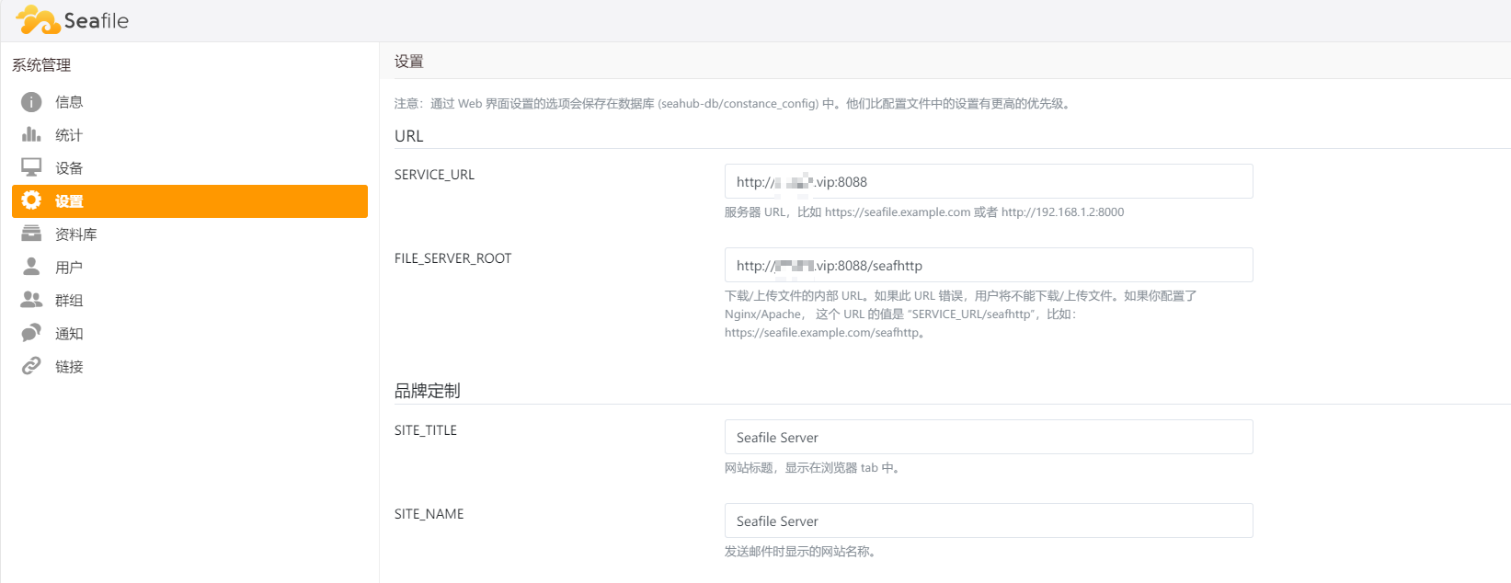Click the speech bubble icon for 通知
Viewport: 1511px width, 583px height.
pos(31,333)
